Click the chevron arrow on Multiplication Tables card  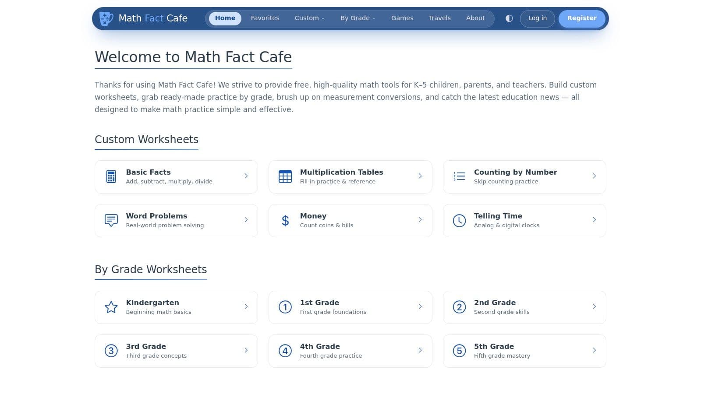point(420,176)
